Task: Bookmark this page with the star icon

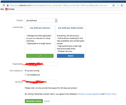Action: click(x=122, y=5)
